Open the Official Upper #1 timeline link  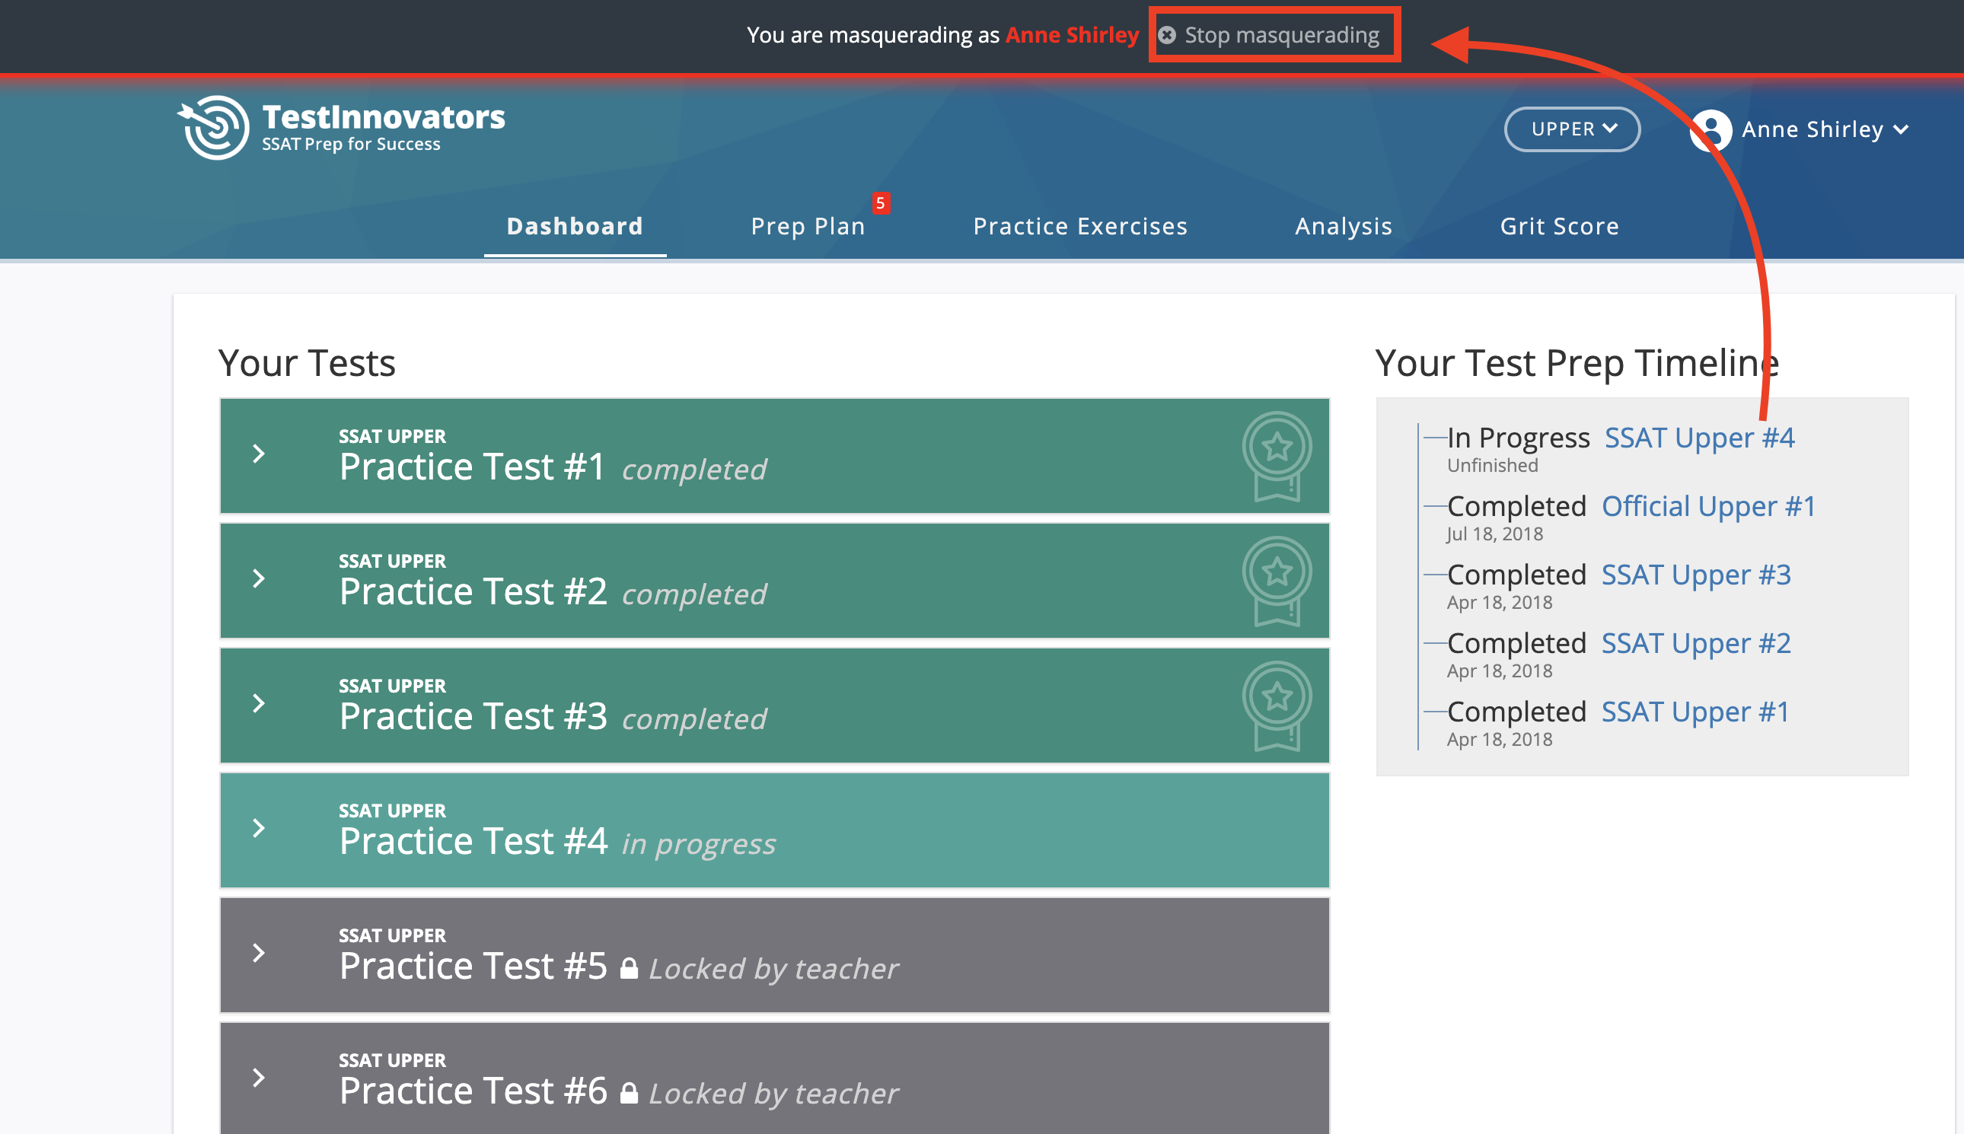[x=1708, y=506]
